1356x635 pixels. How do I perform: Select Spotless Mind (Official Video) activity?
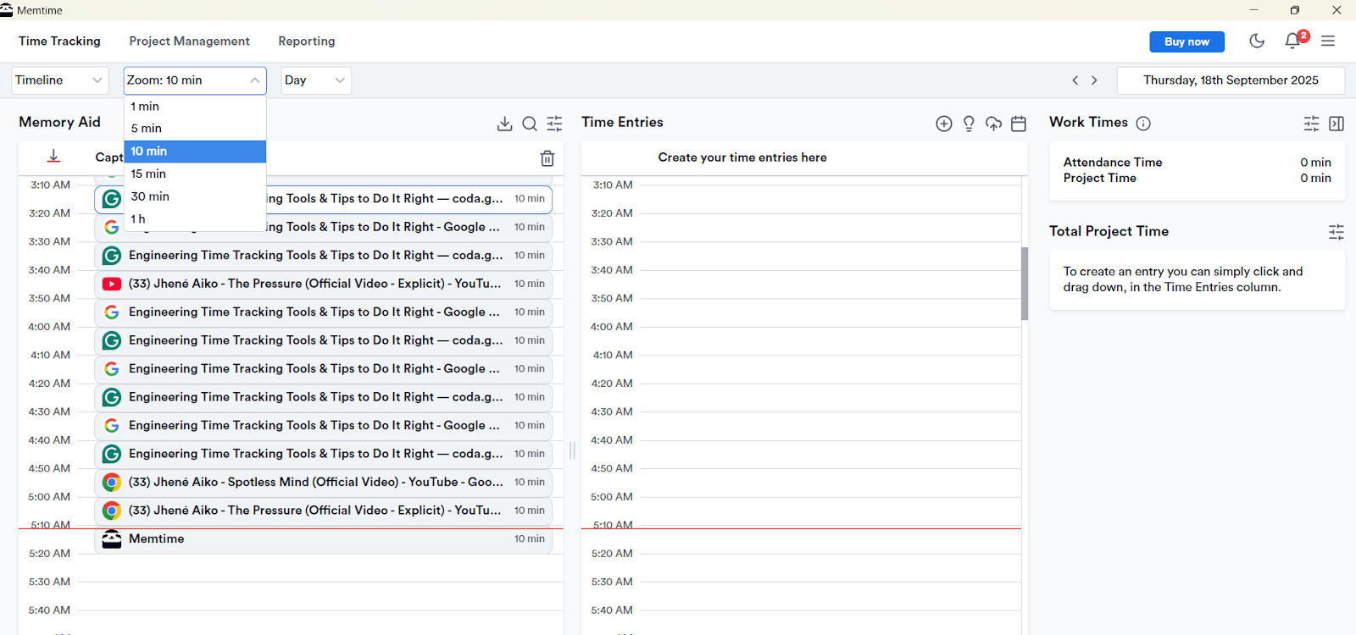tap(323, 483)
